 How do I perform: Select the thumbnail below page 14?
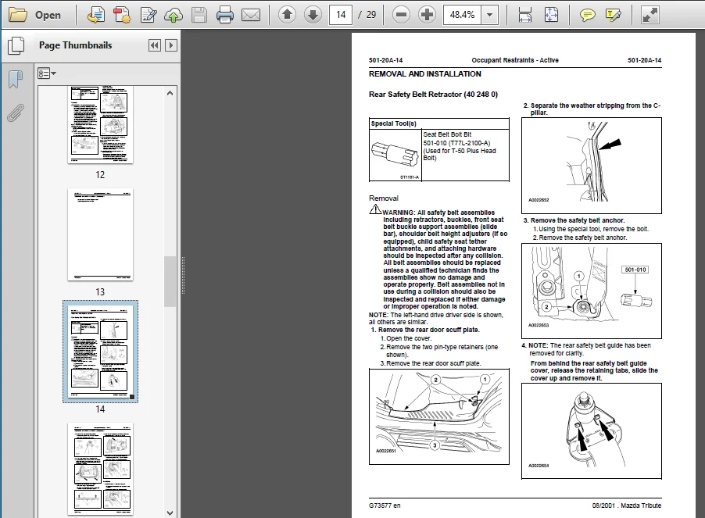click(100, 469)
